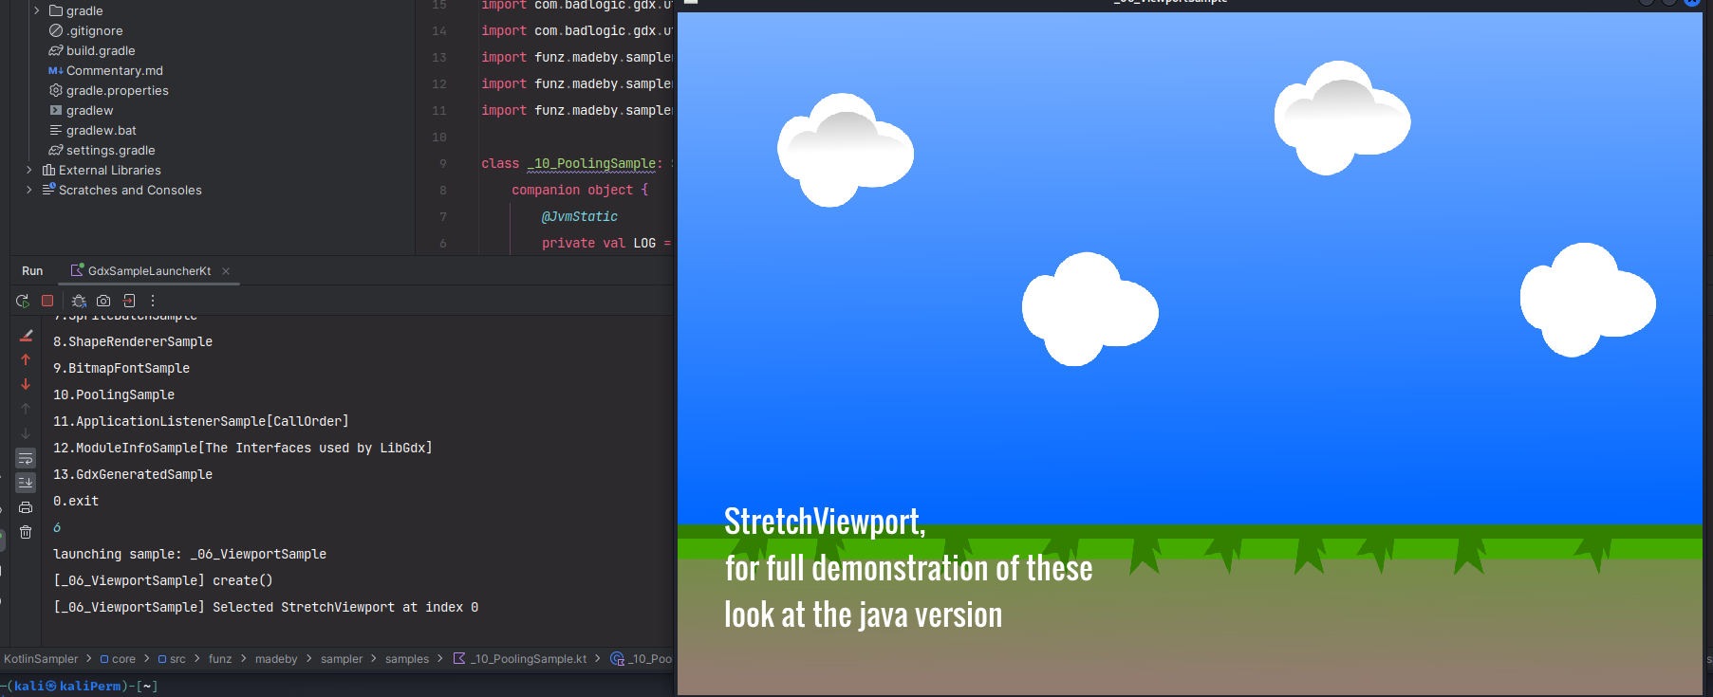Click the Run tool window label

[x=32, y=271]
